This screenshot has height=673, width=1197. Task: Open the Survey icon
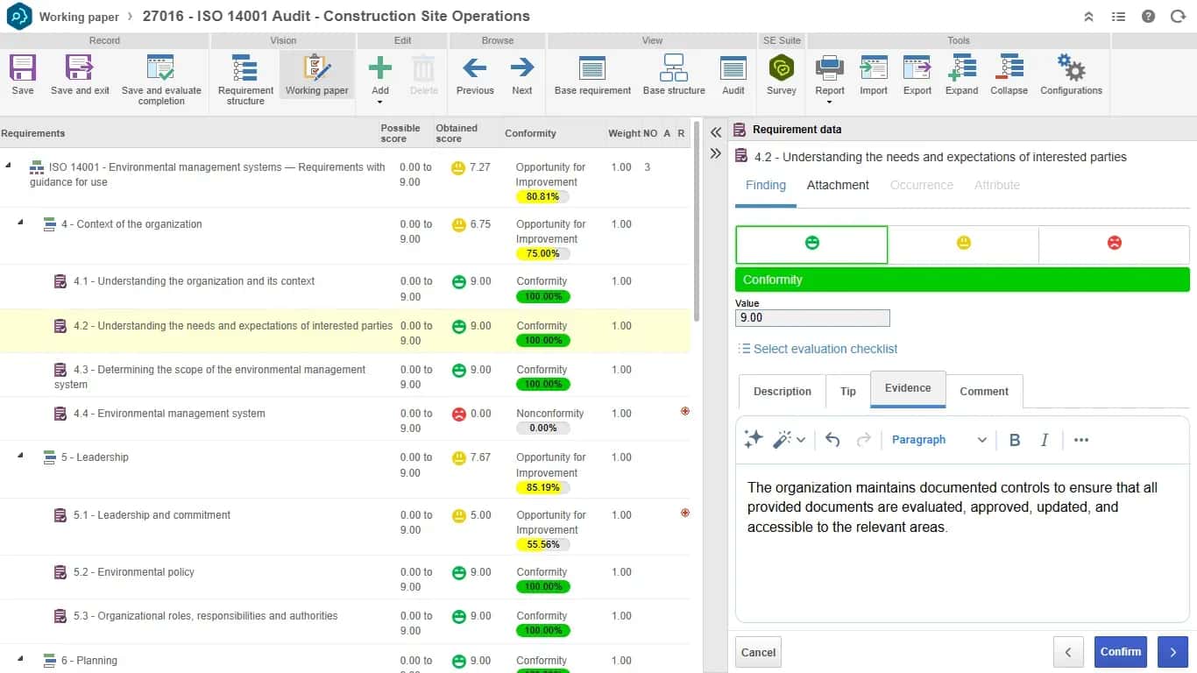point(782,68)
